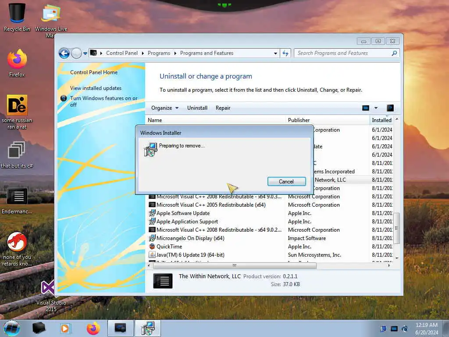Image resolution: width=449 pixels, height=337 pixels.
Task: Expand the root breadcrumb arrow before Control Panel
Action: [101, 53]
